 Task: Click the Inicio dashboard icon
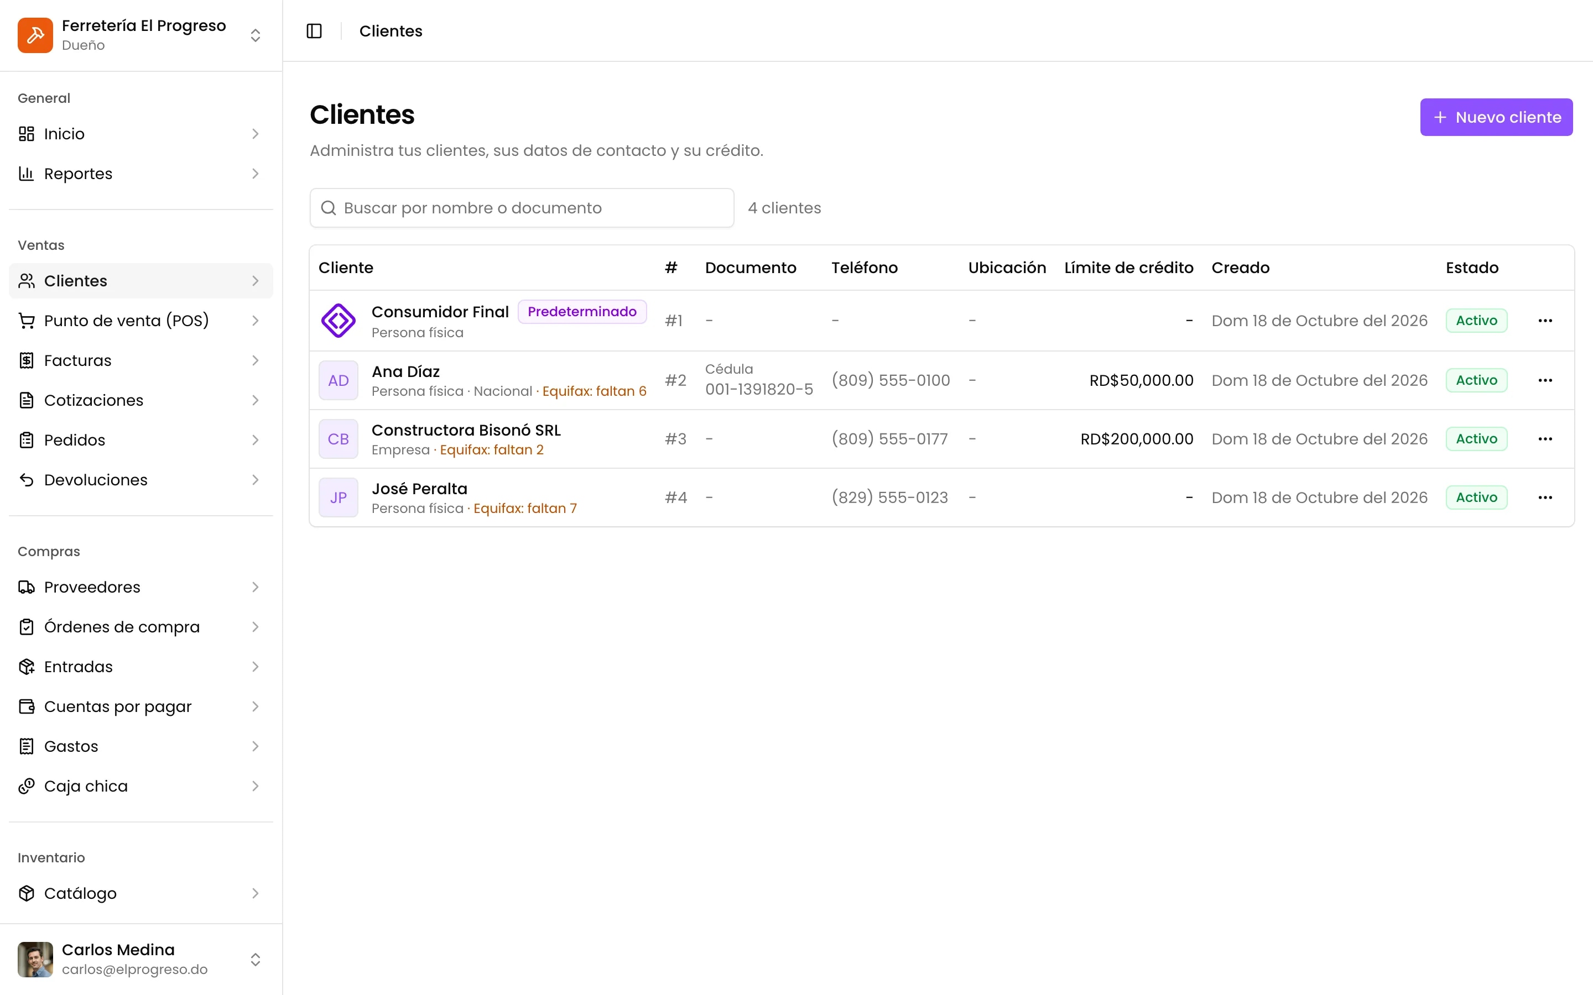pos(27,134)
